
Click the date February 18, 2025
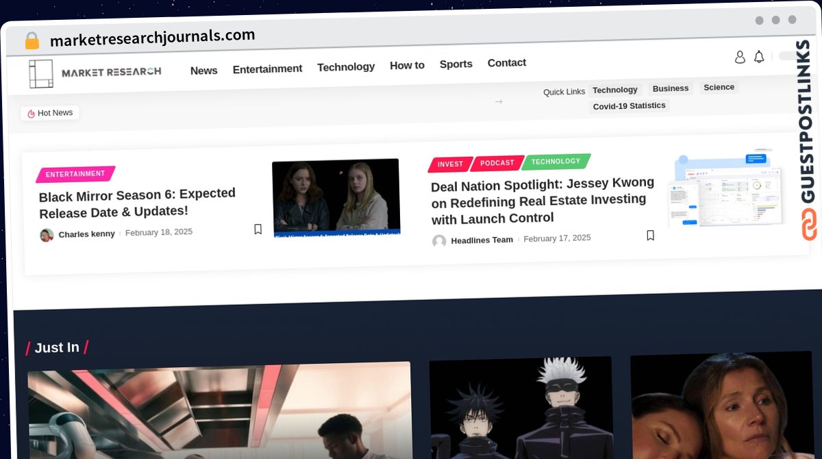[159, 232]
